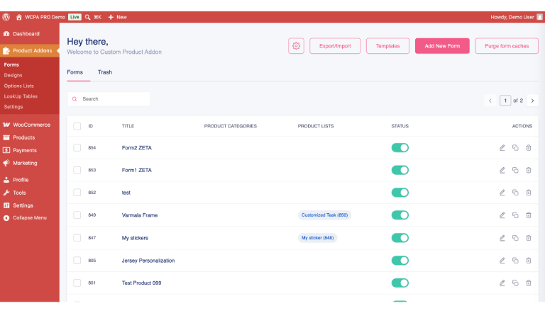
Task: Click the WordPress logo in admin bar
Action: coord(6,17)
